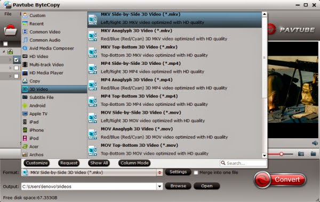Expand the third title row arrow
This screenshot has width=320, height=202.
click(10, 76)
